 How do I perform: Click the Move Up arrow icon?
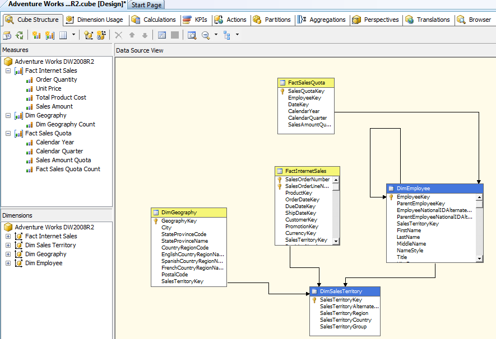(132, 35)
